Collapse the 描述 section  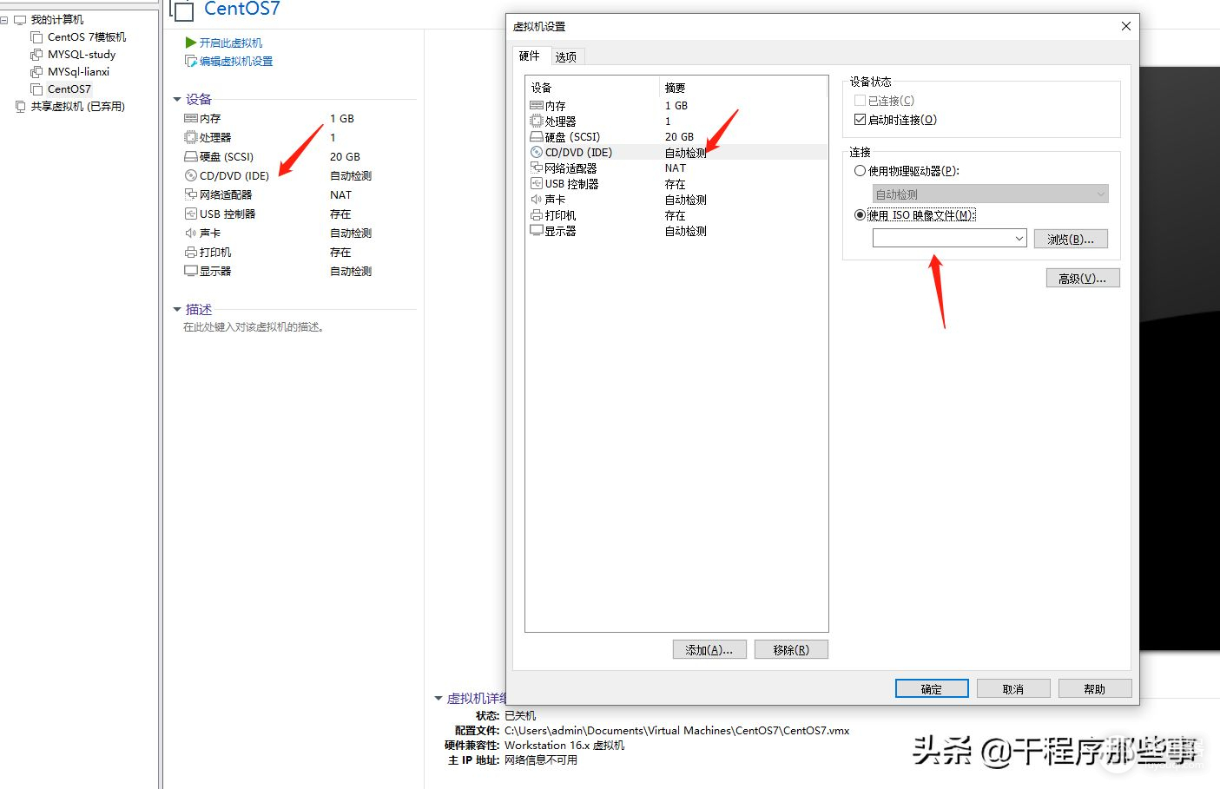pyautogui.click(x=177, y=309)
